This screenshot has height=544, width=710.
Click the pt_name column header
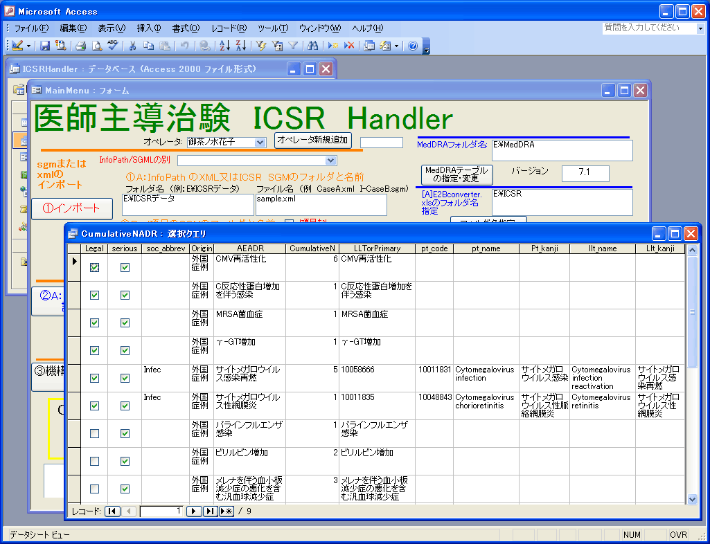coord(486,248)
